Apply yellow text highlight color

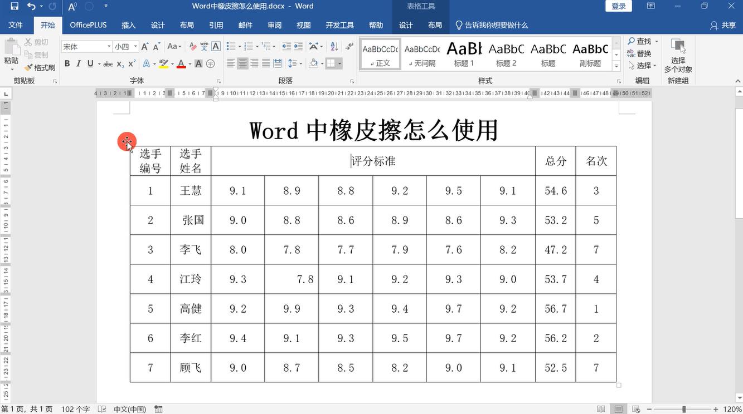click(163, 64)
